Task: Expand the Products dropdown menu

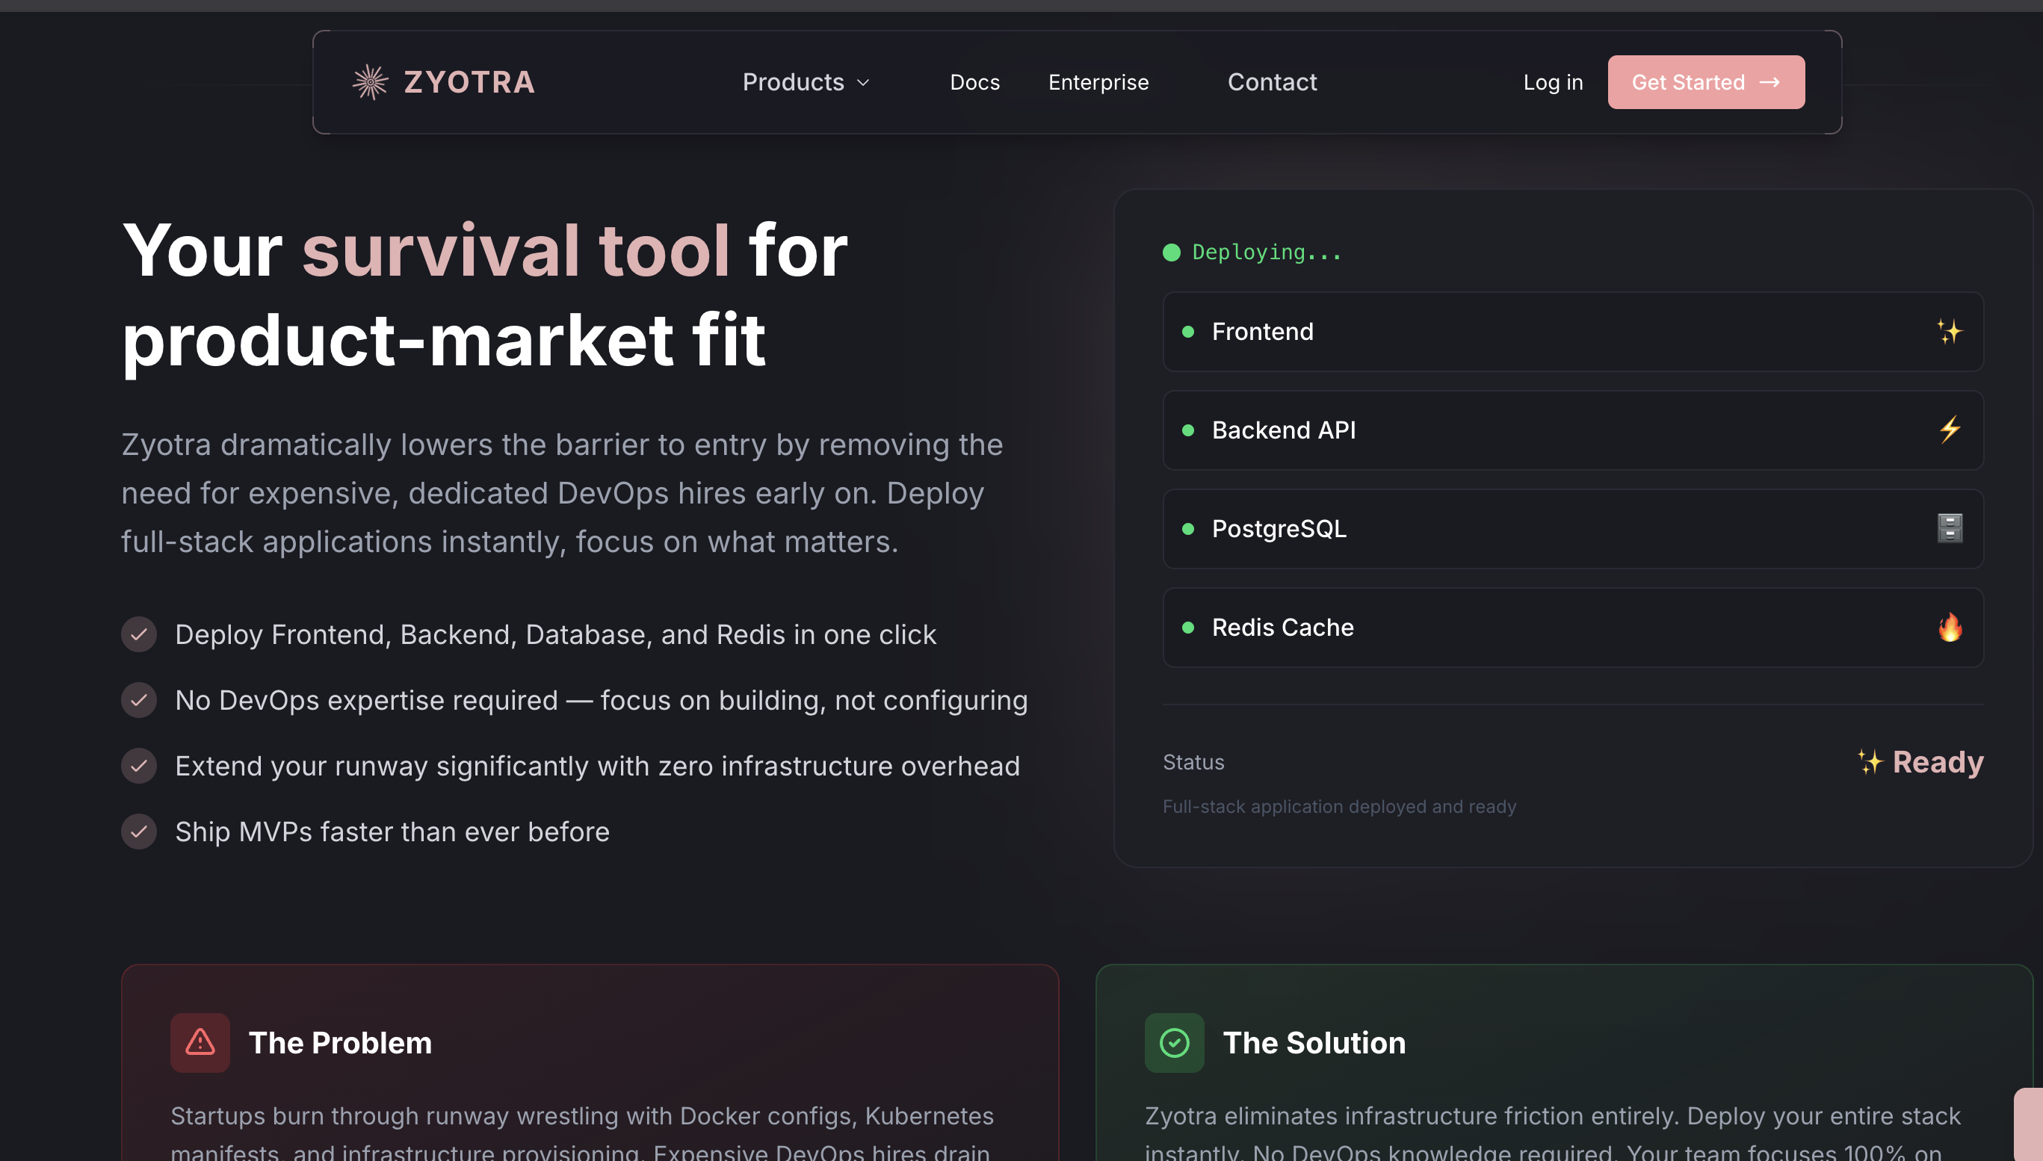Action: 794,82
